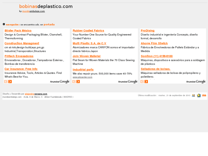Click the 'navegación :' label
This screenshot has width=208, height=156.
coord(13,25)
